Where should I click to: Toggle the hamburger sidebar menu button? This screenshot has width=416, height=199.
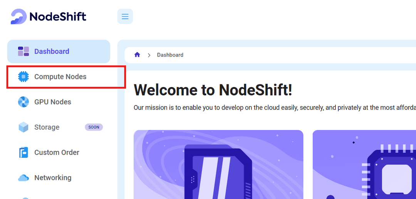click(125, 17)
